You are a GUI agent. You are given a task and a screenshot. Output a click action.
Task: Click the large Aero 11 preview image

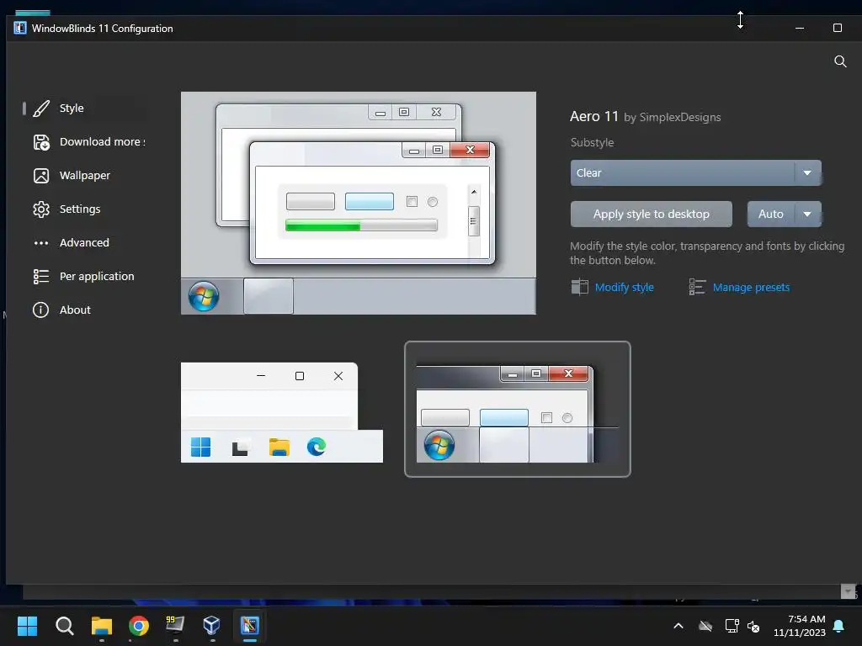tap(359, 204)
